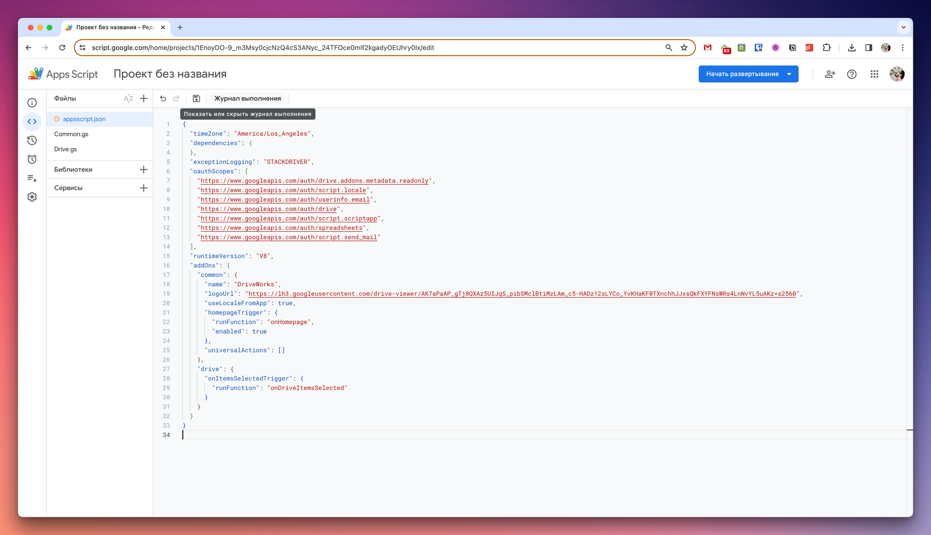Click the browser address bar URL
Screen dimensions: 931x535
[x=263, y=47]
